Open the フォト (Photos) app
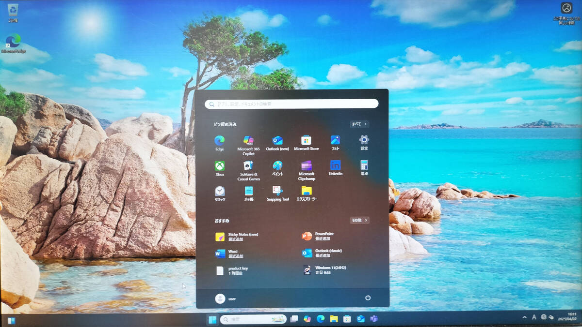 click(x=335, y=143)
